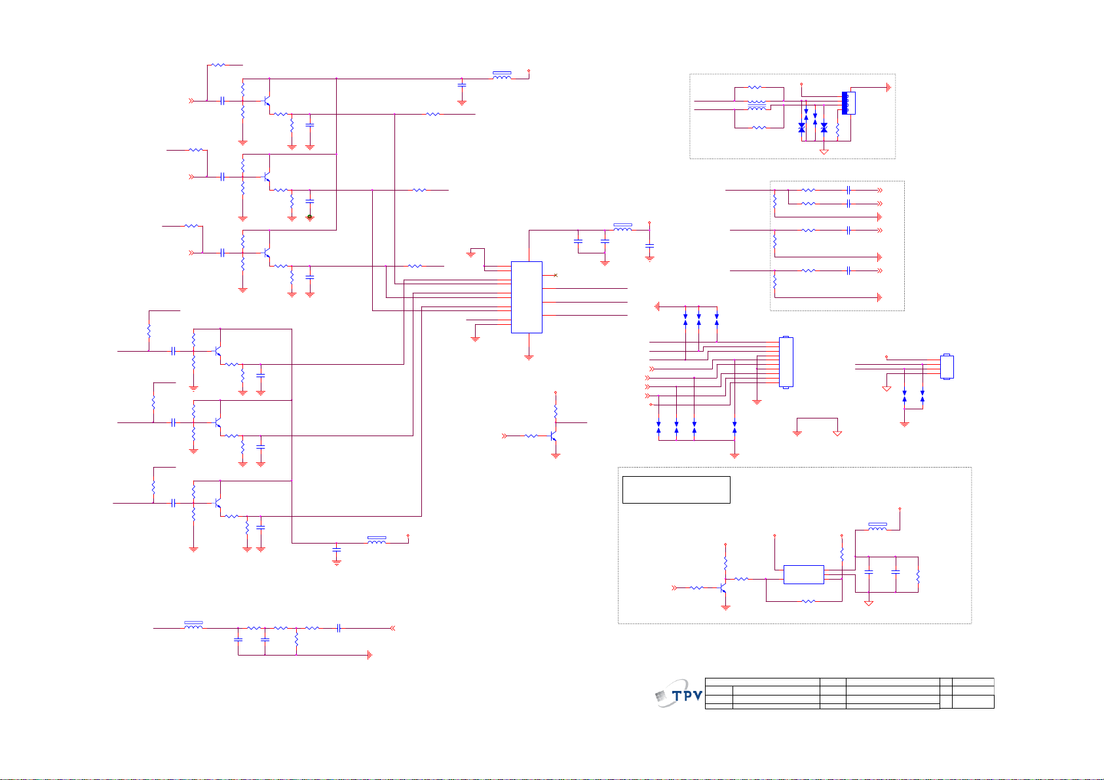Image resolution: width=1104 pixels, height=780 pixels.
Task: Click the TPV company logo
Action: tap(679, 694)
